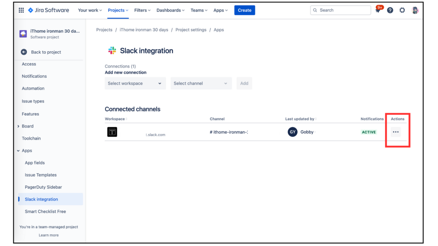Screen dimensions: 438x246
Task: Open the Apps top navigation menu
Action: click(x=220, y=10)
